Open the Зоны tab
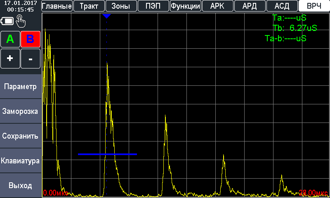Image resolution: width=330 pixels, height=198 pixels. tap(121, 6)
